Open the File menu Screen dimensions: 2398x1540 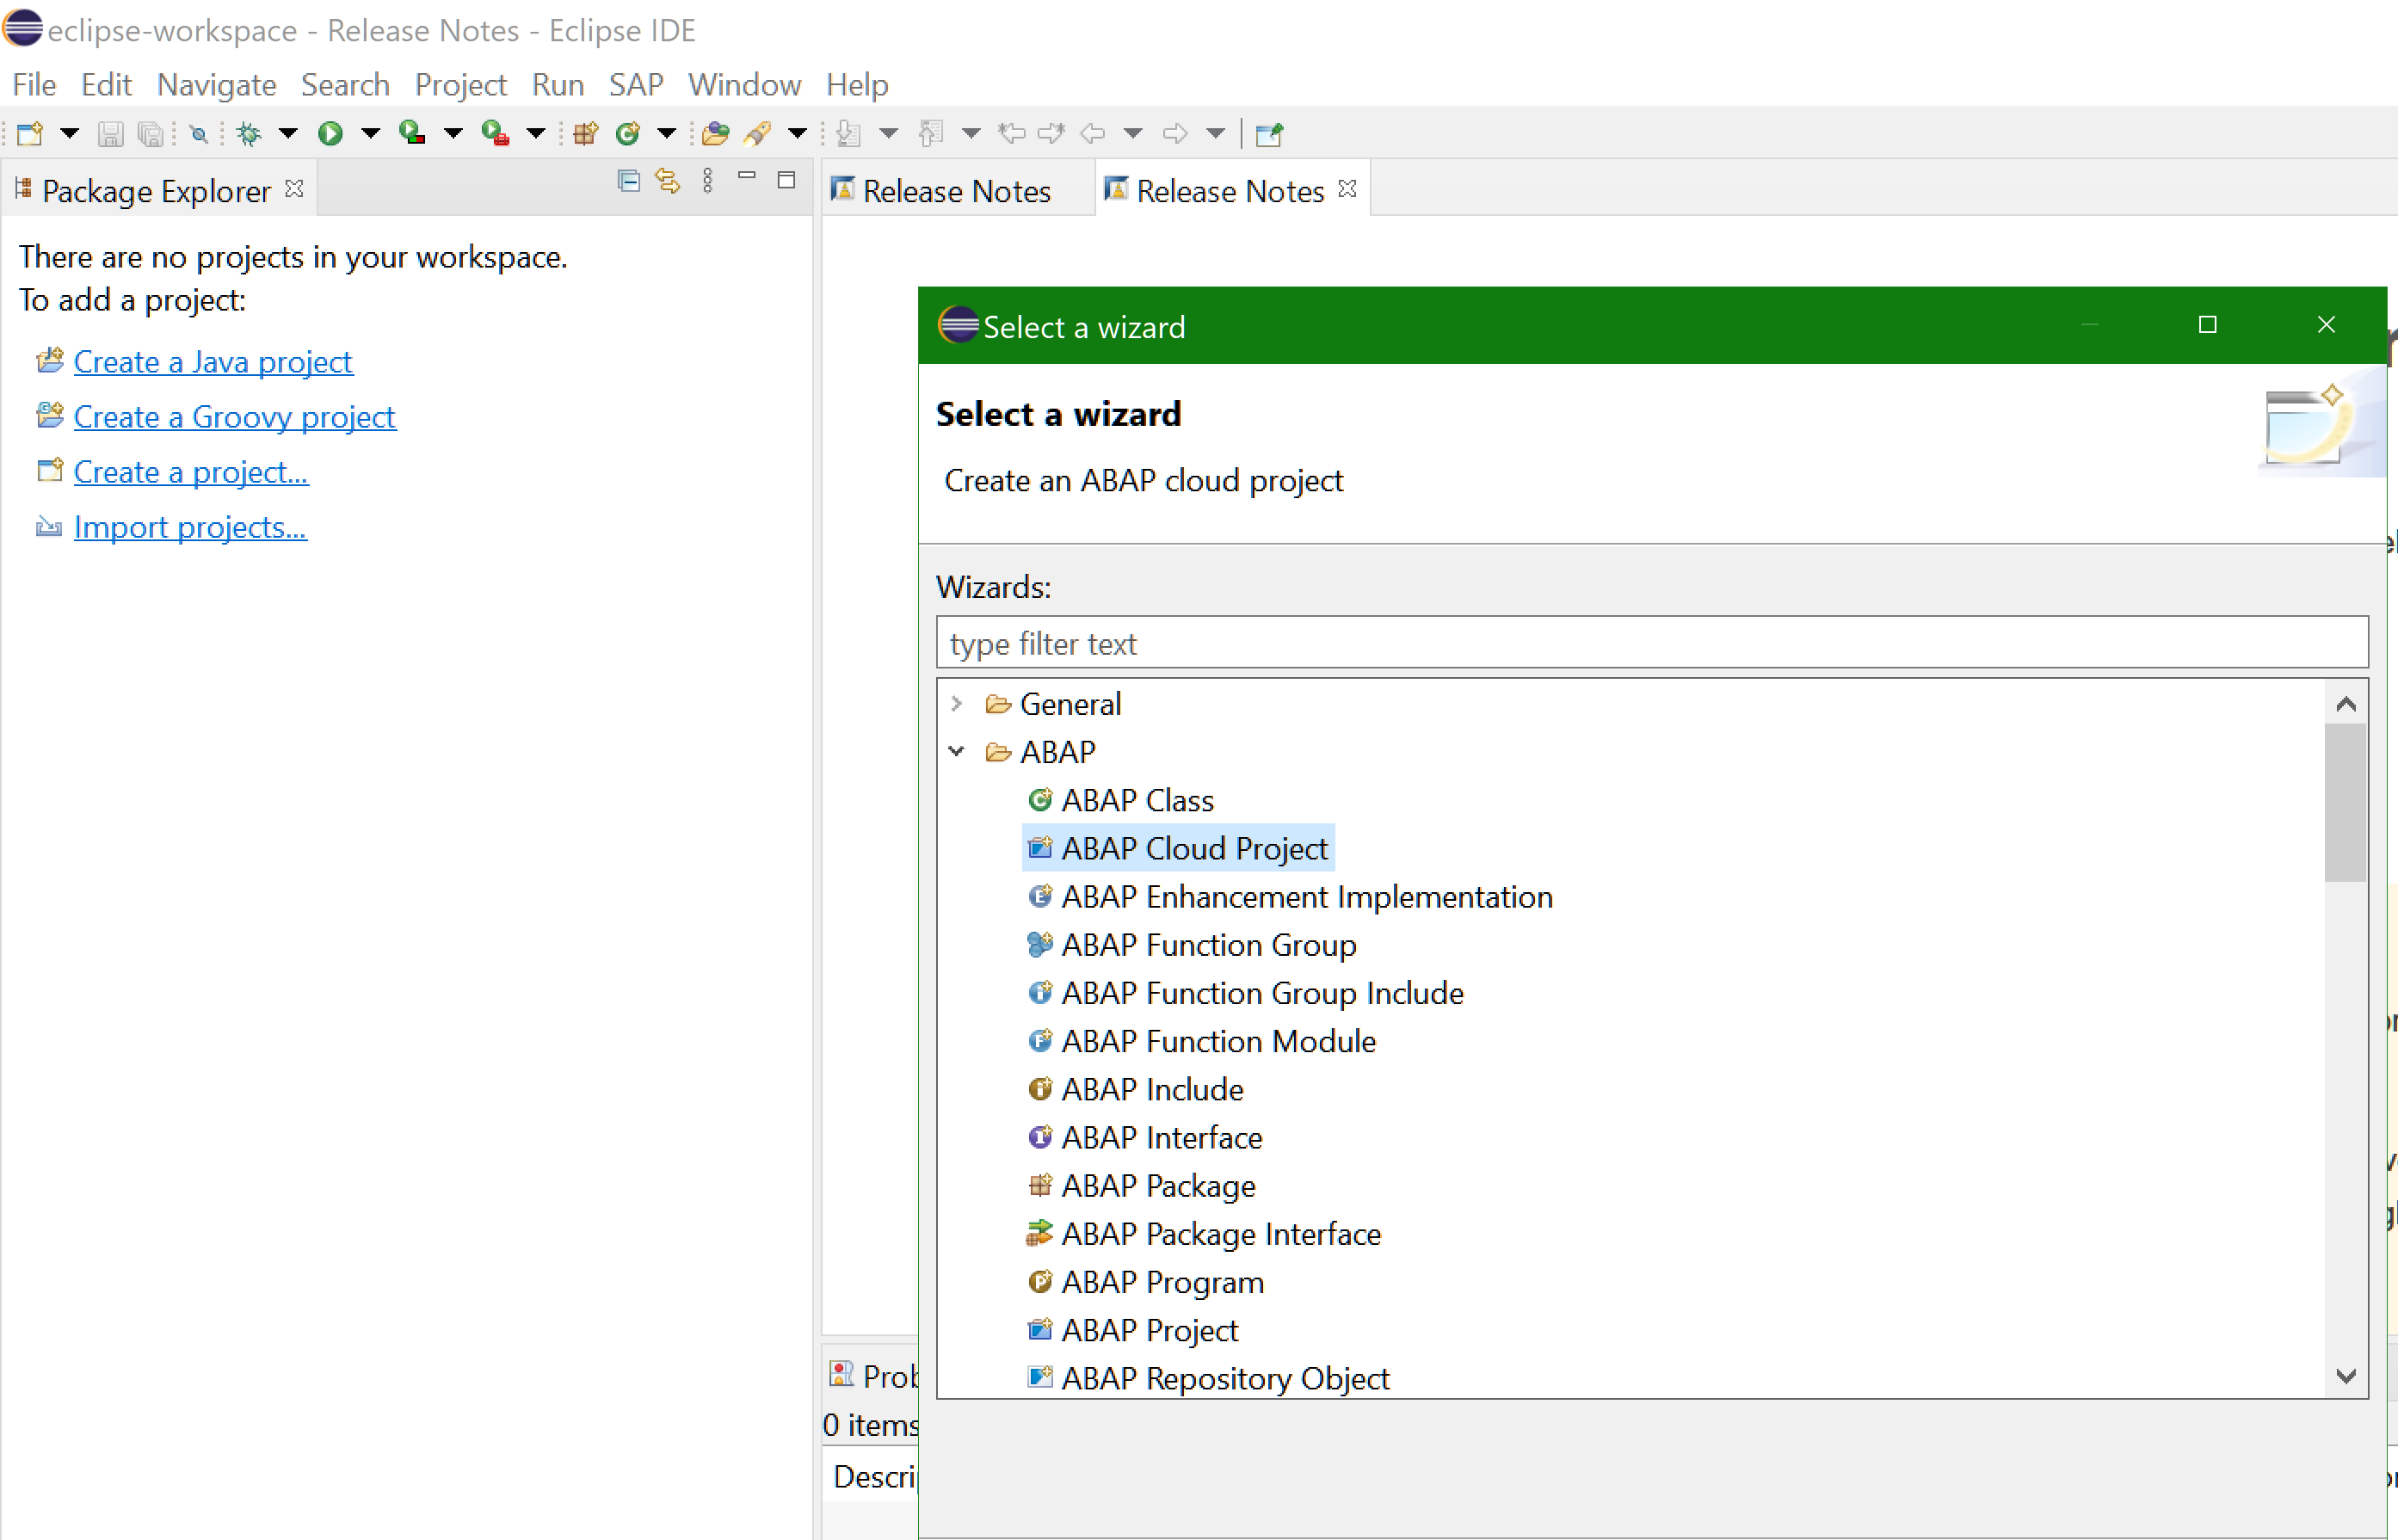[x=34, y=84]
